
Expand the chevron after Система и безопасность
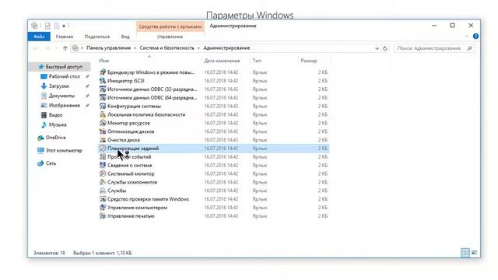[x=198, y=48]
